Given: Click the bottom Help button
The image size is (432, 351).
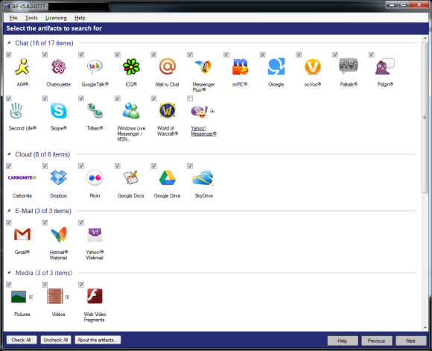Looking at the screenshot, I should (343, 341).
